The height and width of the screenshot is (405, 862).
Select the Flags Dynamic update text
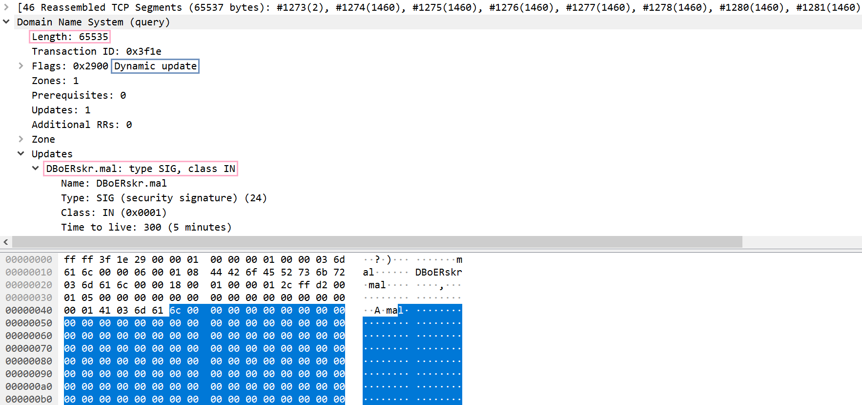pyautogui.click(x=155, y=66)
